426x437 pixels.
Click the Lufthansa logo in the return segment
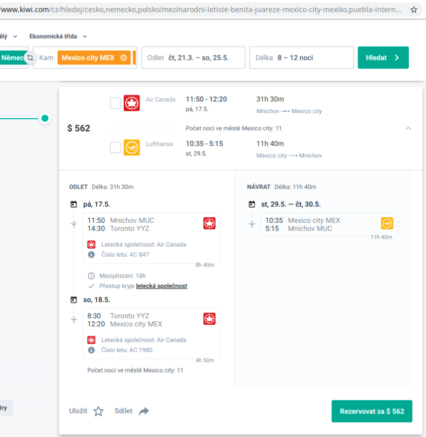(x=387, y=224)
